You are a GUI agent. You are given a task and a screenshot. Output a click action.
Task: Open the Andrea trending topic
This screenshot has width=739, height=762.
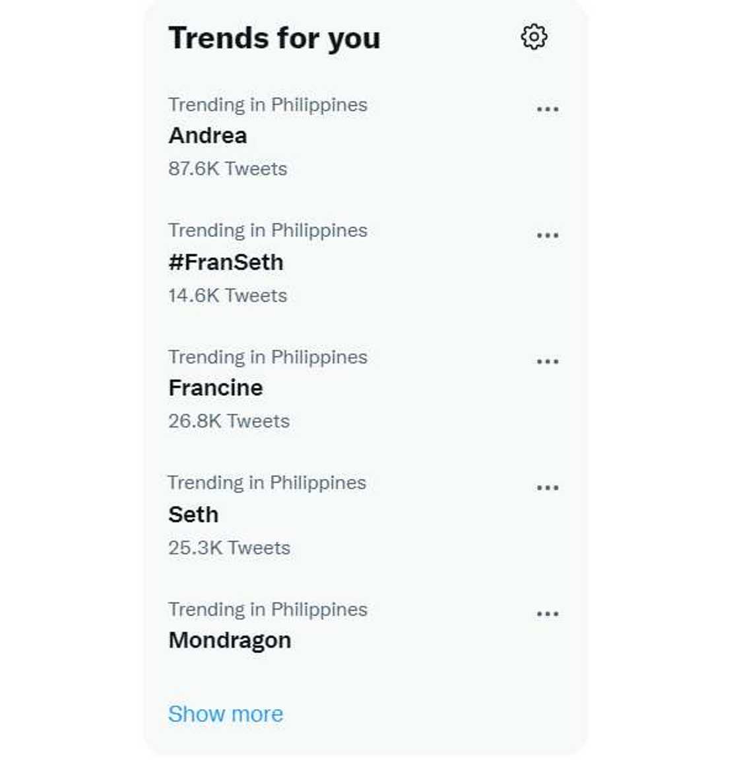(208, 136)
